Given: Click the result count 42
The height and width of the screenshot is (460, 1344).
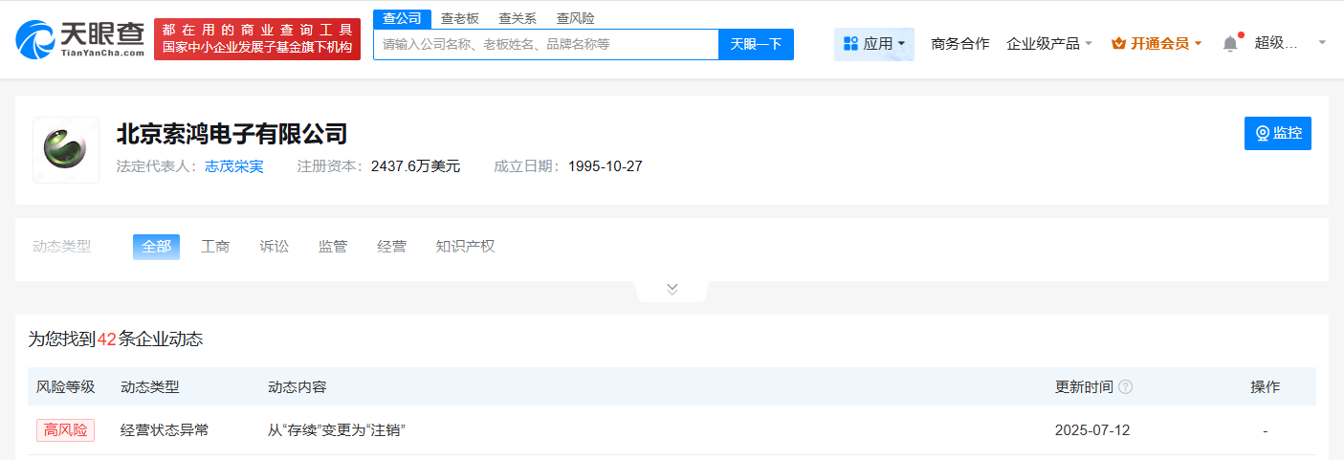Looking at the screenshot, I should pos(106,340).
